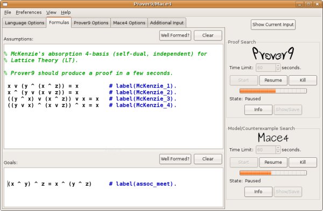Click the Prover9 search progress bar
This screenshot has width=323, height=211.
click(273, 91)
